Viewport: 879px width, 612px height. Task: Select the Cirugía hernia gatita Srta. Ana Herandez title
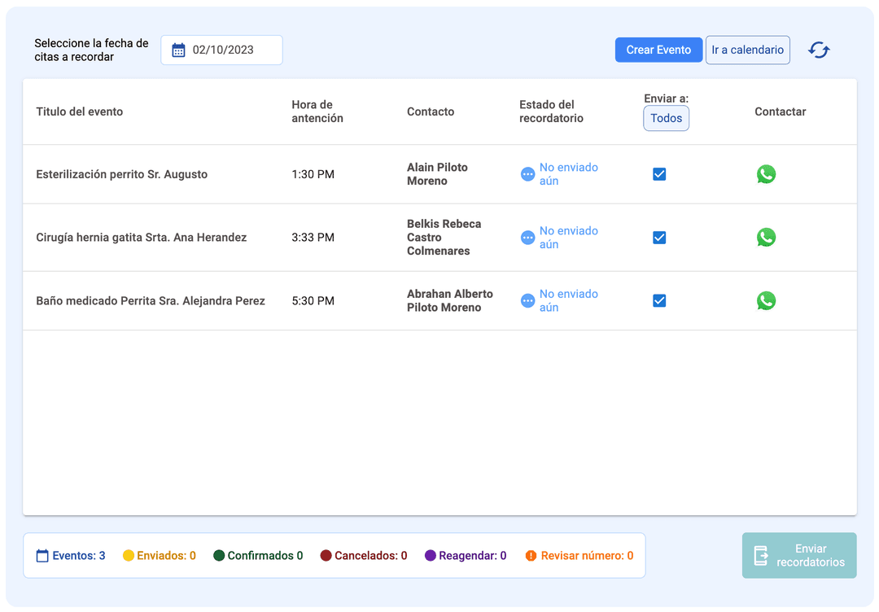pyautogui.click(x=142, y=238)
